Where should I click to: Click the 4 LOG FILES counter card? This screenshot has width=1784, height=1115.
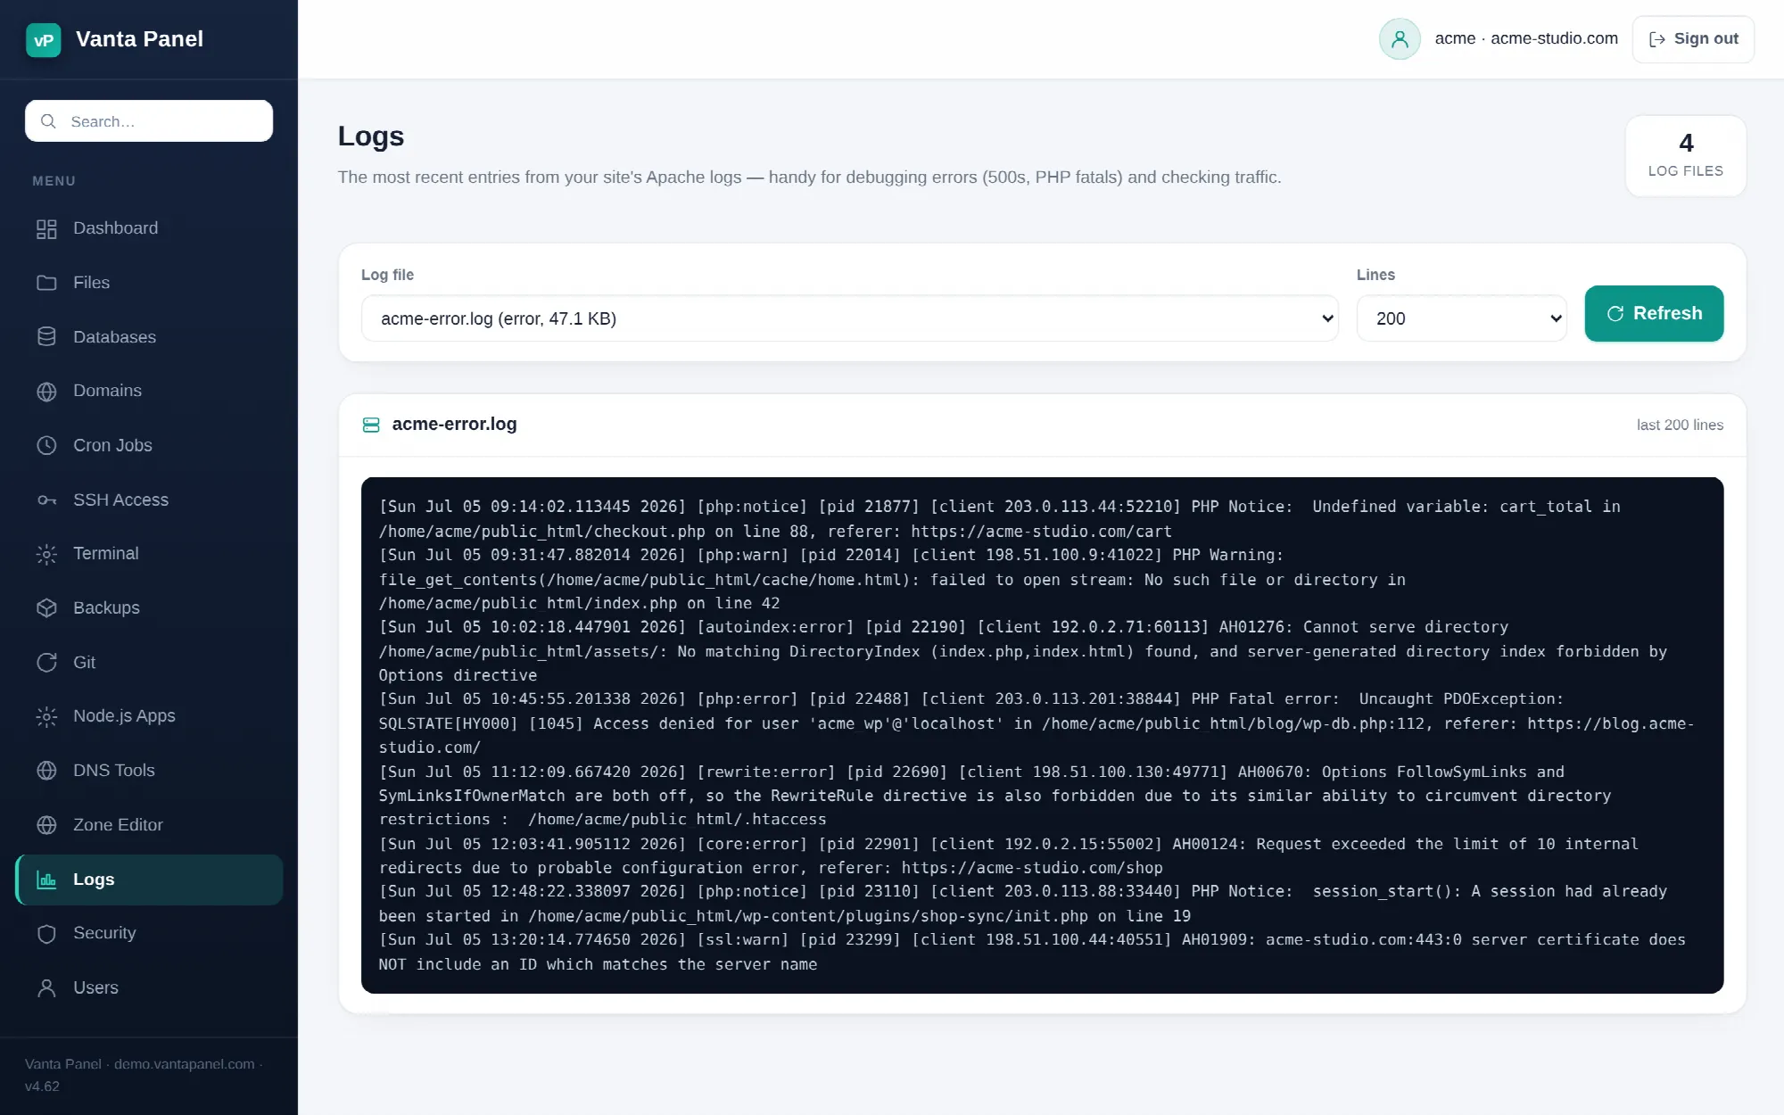pos(1685,155)
